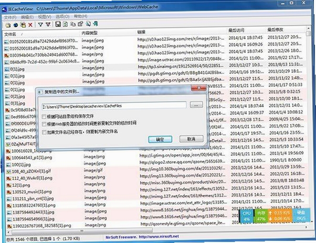The image size is (316, 243).
Task: Click the small icon in the copy dialog title
Action: pyautogui.click(x=40, y=92)
